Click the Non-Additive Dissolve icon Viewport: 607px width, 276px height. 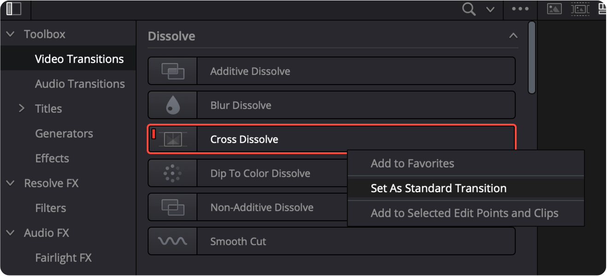tap(173, 207)
